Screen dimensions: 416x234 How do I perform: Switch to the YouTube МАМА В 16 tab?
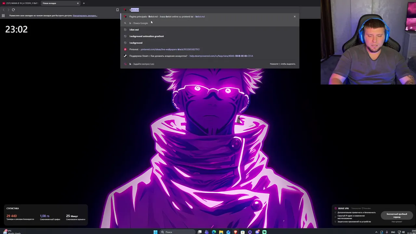[20, 3]
